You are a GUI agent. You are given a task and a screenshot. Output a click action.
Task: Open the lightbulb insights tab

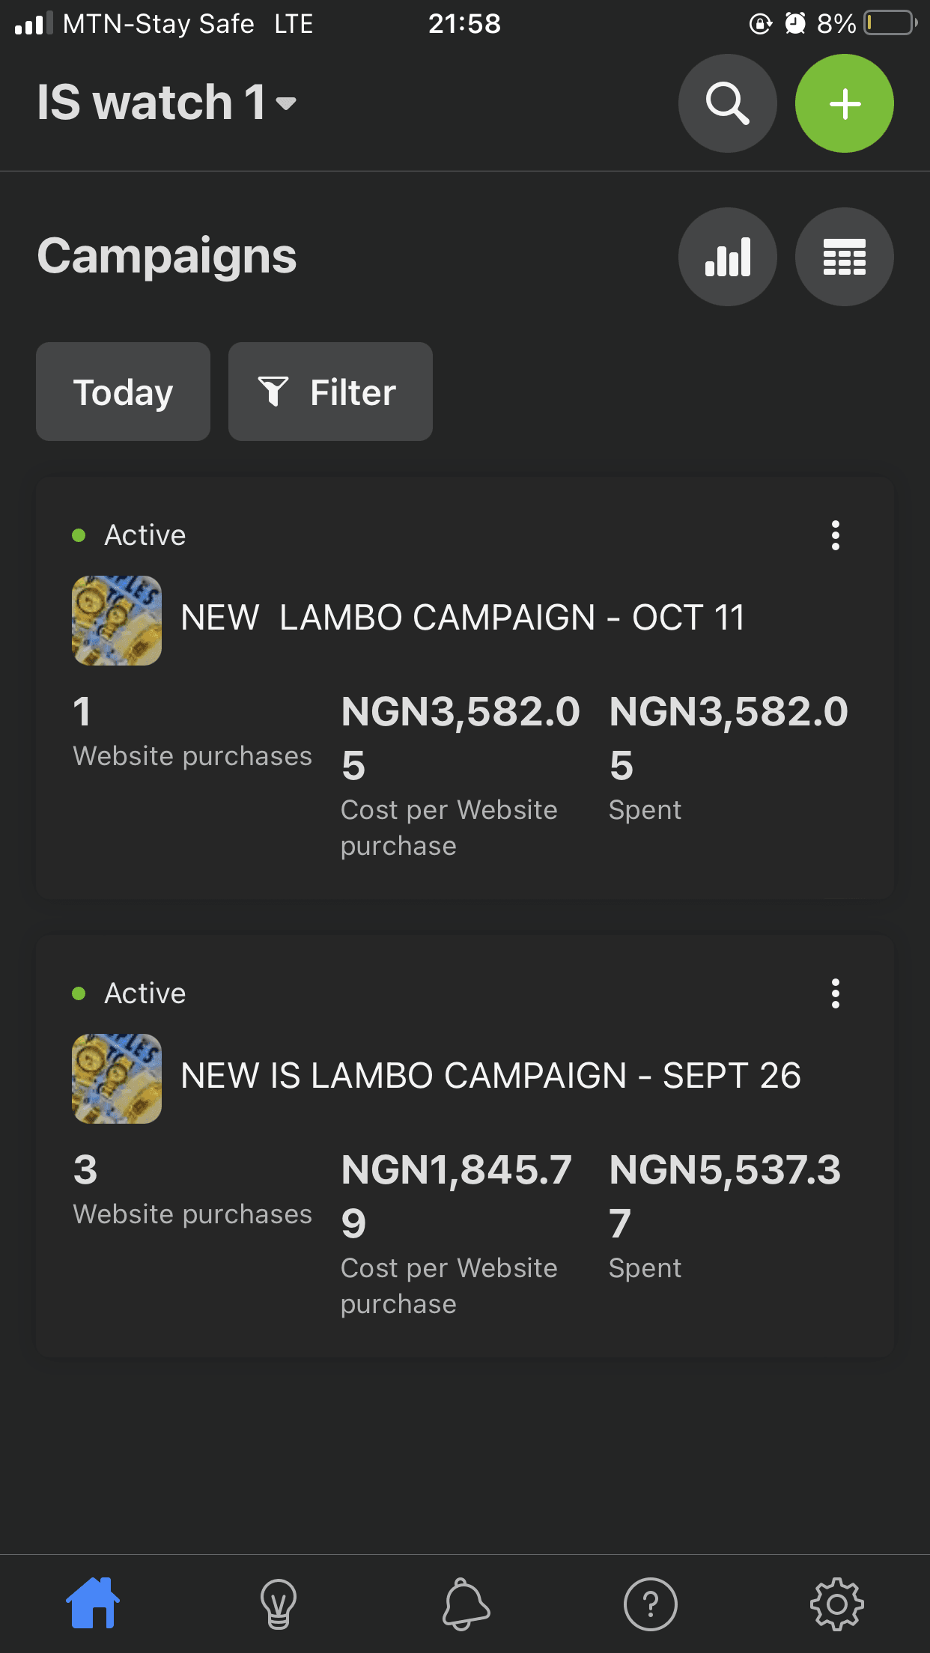pos(279,1604)
